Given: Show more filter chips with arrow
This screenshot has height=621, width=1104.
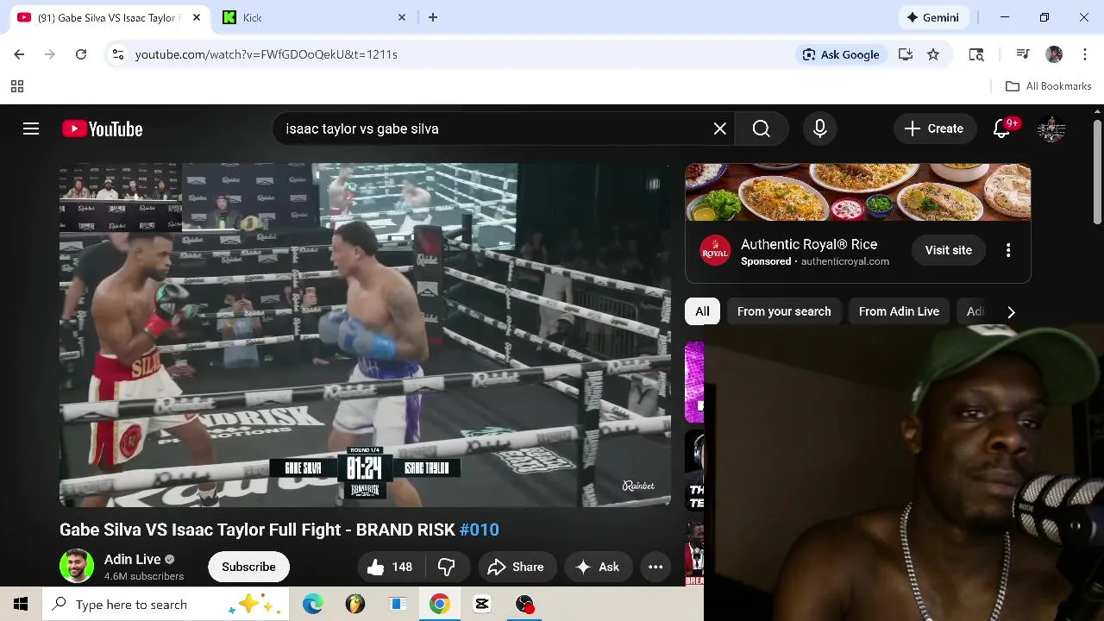Looking at the screenshot, I should (x=1011, y=311).
